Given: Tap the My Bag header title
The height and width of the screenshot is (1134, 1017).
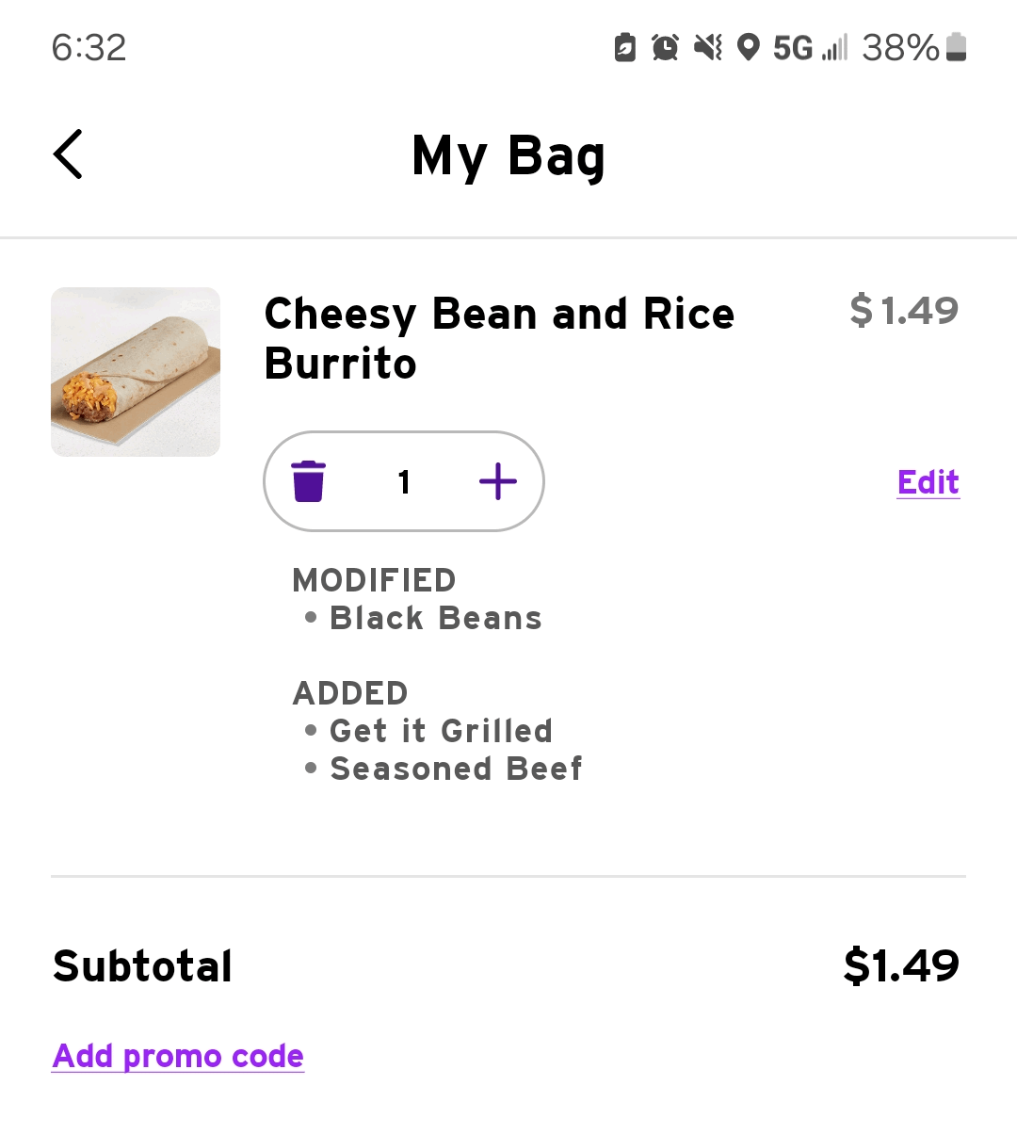Looking at the screenshot, I should point(508,155).
